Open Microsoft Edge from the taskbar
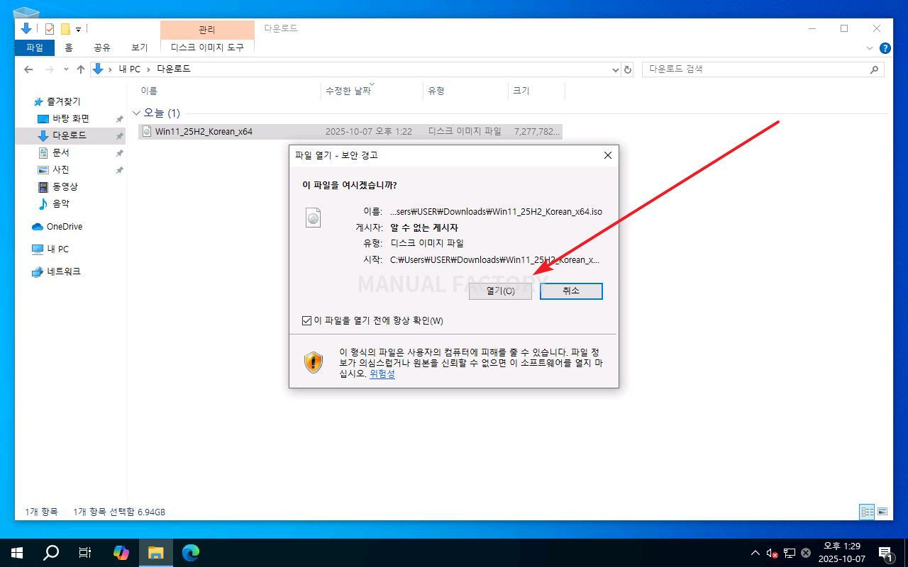The image size is (908, 567). click(190, 553)
